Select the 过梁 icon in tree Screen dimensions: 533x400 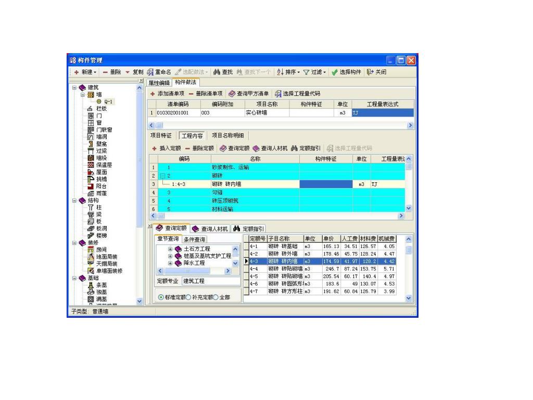point(91,151)
